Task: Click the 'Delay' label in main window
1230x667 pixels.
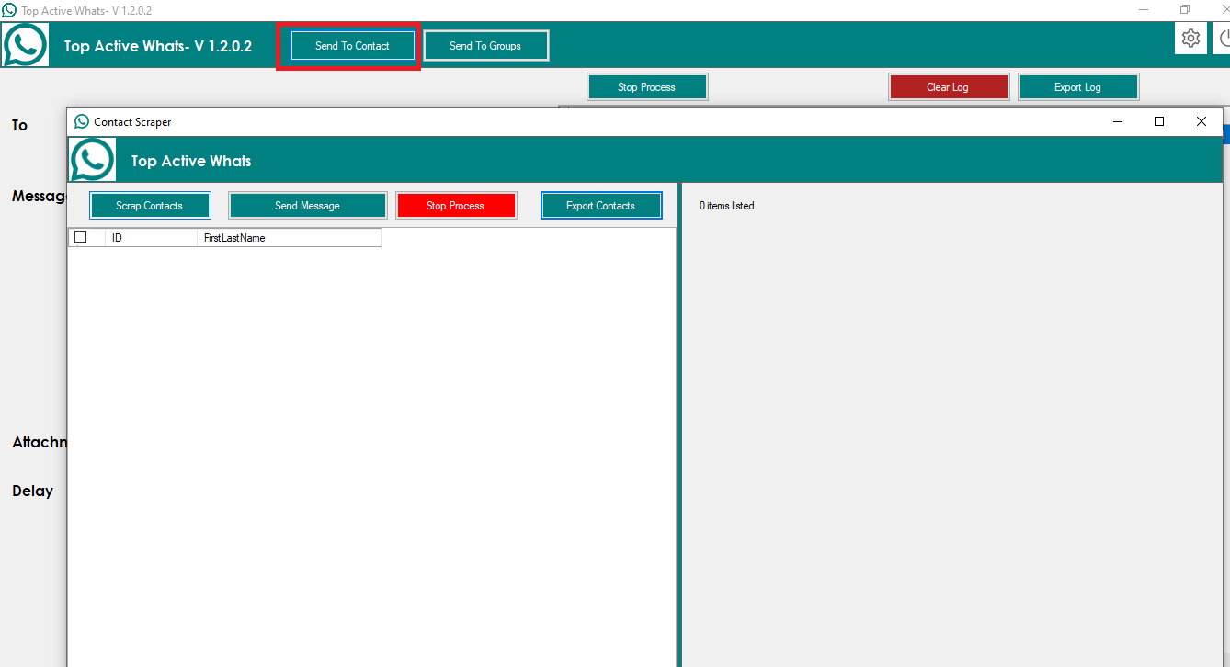Action: point(32,491)
